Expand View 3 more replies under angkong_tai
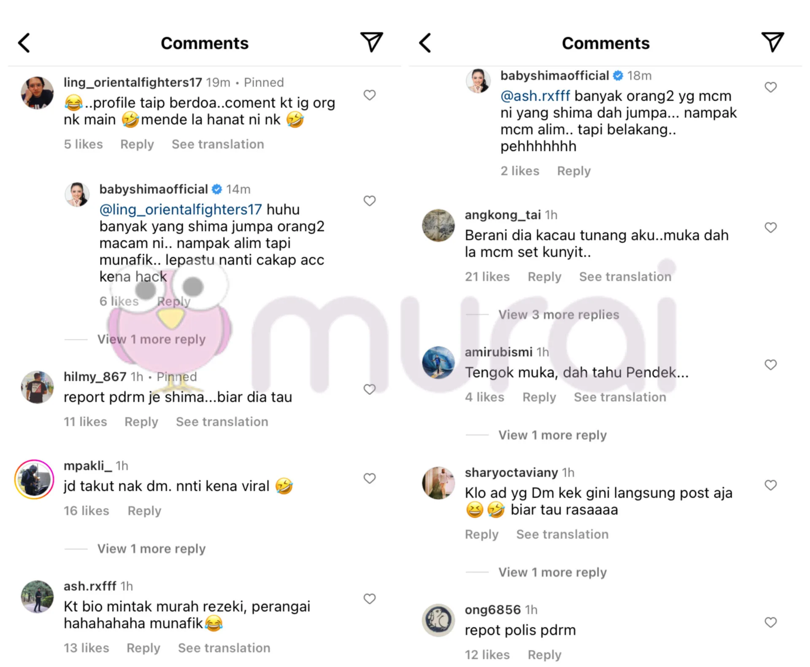 tap(559, 315)
